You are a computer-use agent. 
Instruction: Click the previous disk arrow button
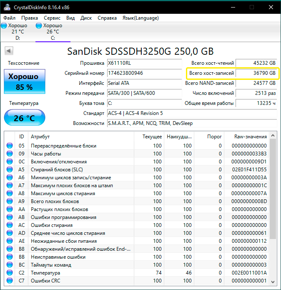(9, 51)
